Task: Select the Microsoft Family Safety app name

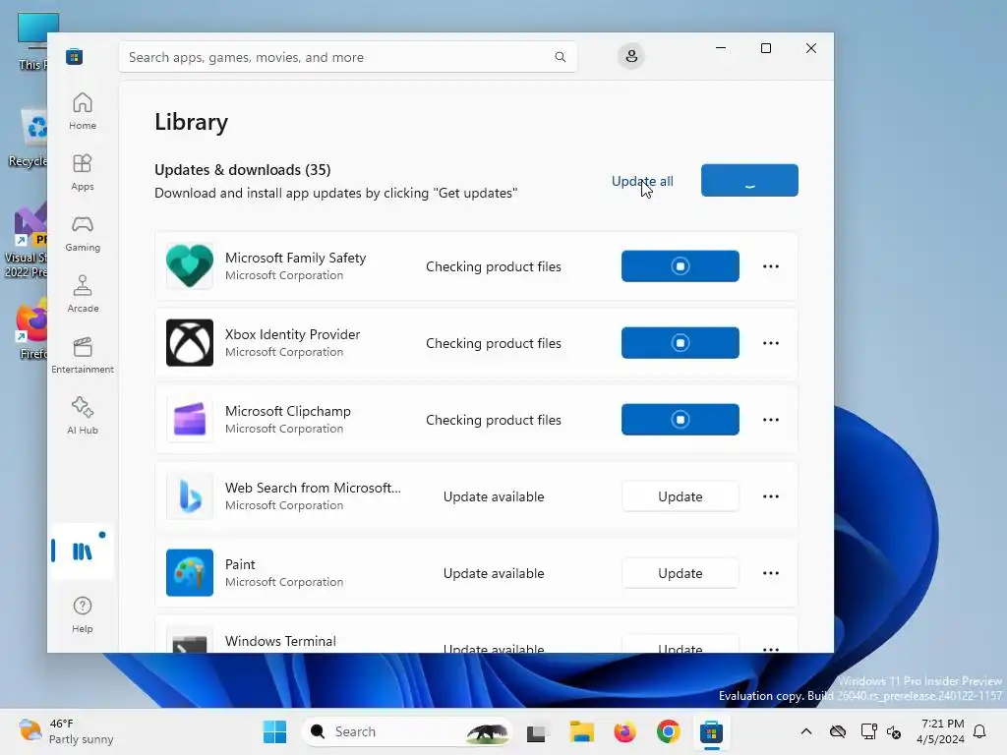Action: pos(295,258)
